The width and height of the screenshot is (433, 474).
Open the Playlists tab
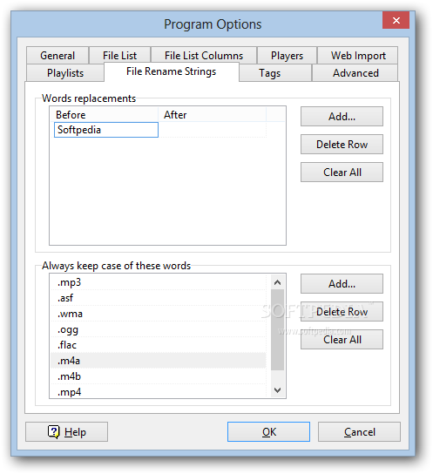(x=65, y=73)
